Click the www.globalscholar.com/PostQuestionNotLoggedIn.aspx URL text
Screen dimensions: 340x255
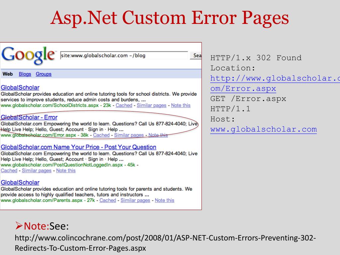click(61, 165)
